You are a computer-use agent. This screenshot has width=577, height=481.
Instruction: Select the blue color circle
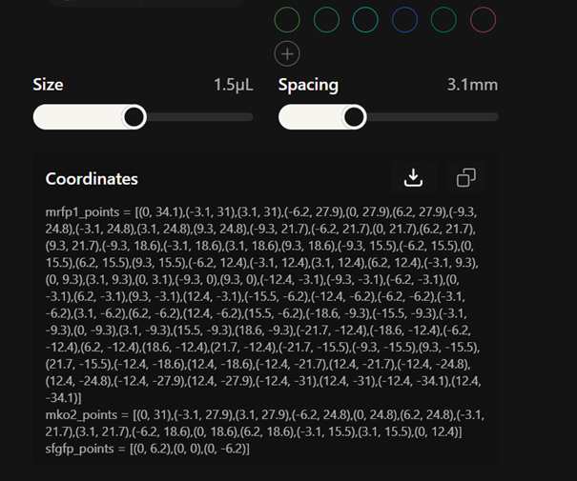[x=404, y=19]
